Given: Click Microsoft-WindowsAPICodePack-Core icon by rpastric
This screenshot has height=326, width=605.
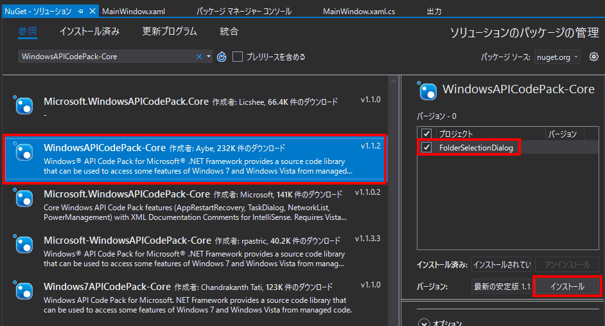Looking at the screenshot, I should [24, 244].
